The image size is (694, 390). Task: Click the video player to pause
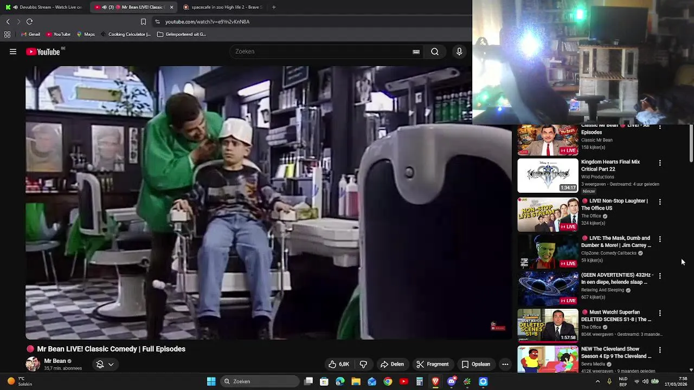click(268, 203)
